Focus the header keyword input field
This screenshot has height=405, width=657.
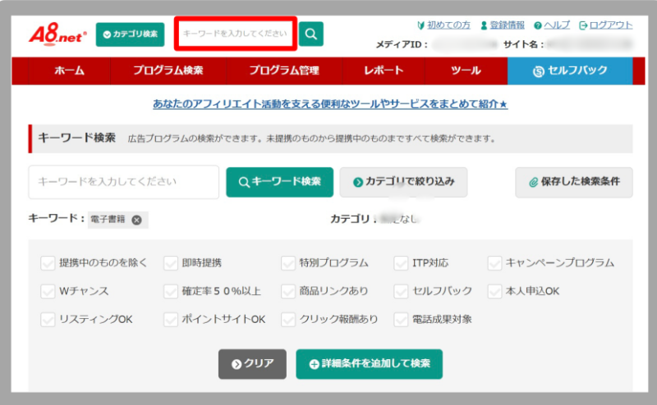(x=235, y=34)
